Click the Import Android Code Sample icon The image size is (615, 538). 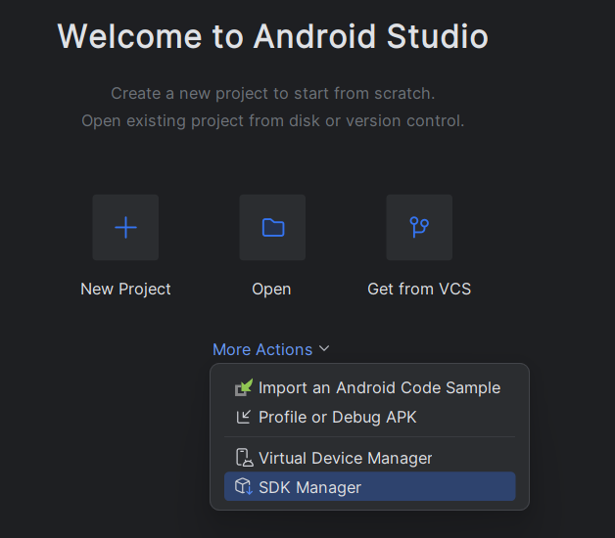click(244, 388)
